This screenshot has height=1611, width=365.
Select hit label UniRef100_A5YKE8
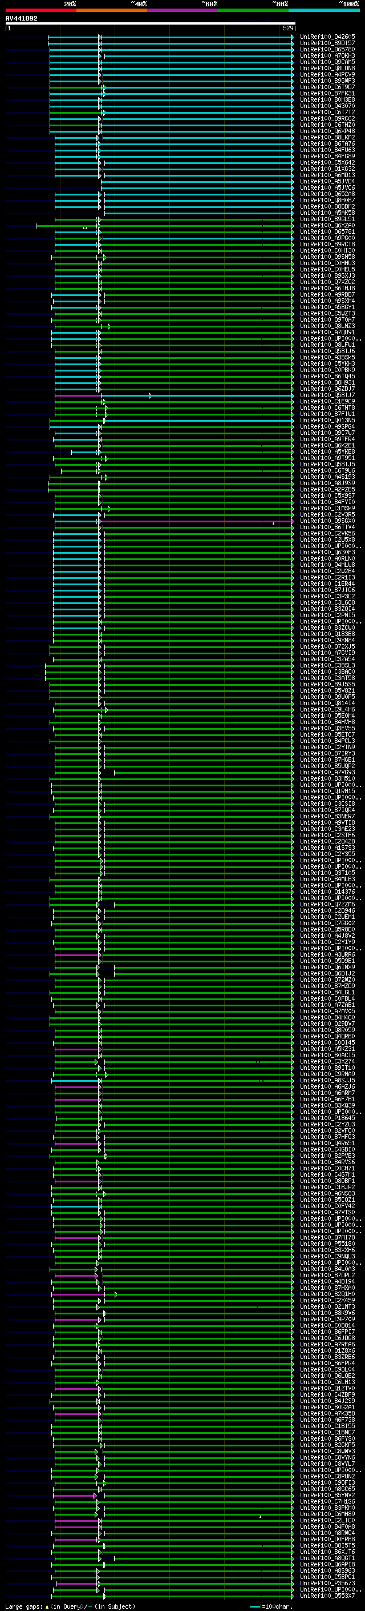pos(327,451)
